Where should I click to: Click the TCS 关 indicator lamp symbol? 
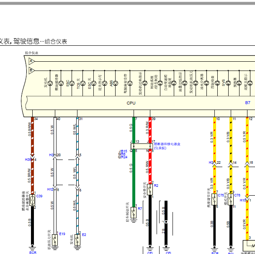83,83
